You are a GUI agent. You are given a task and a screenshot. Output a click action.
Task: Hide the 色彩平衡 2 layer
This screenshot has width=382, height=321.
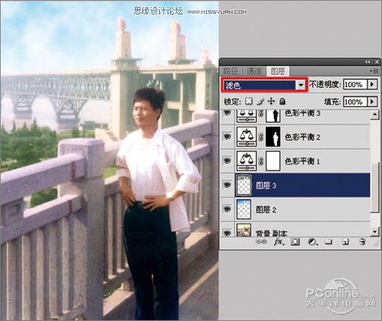tap(227, 136)
